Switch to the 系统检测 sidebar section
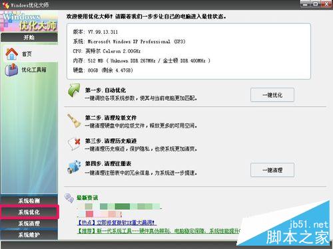Viewport: 333px width, 249px height. (x=29, y=201)
